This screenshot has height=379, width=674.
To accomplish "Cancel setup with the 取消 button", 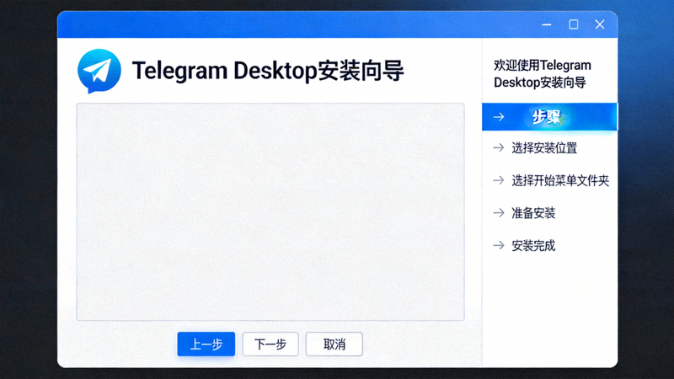I will [334, 344].
